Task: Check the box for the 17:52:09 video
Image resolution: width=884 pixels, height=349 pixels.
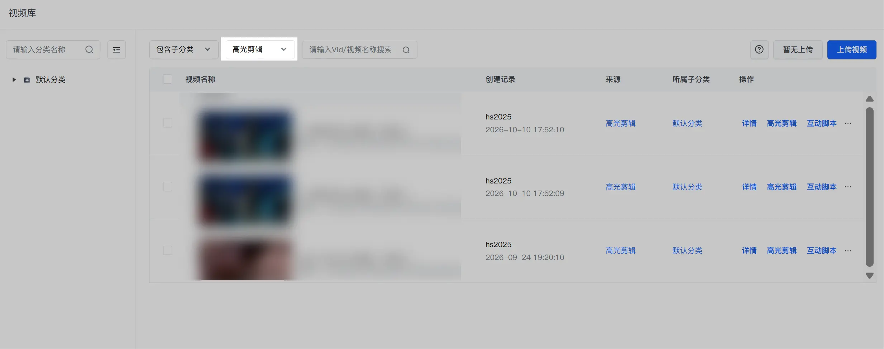Action: [x=167, y=187]
